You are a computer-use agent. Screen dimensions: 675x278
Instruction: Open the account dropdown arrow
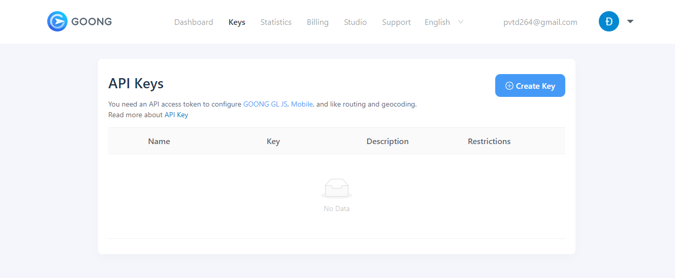click(x=630, y=22)
